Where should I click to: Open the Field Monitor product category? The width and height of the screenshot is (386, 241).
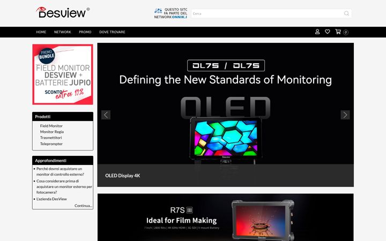coord(51,126)
